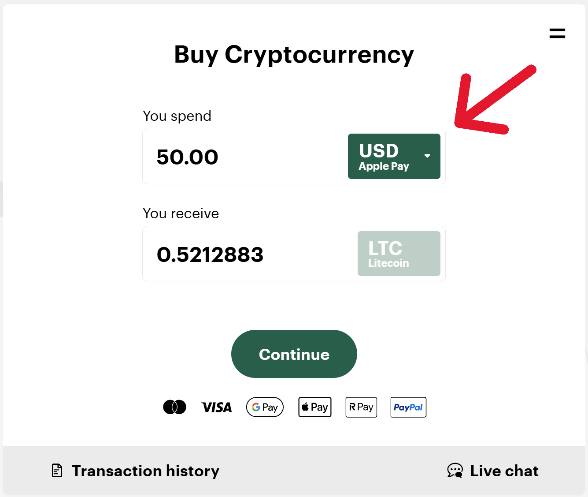Image resolution: width=588 pixels, height=497 pixels.
Task: Open the LTC Litecoin currency selector
Action: (x=399, y=254)
